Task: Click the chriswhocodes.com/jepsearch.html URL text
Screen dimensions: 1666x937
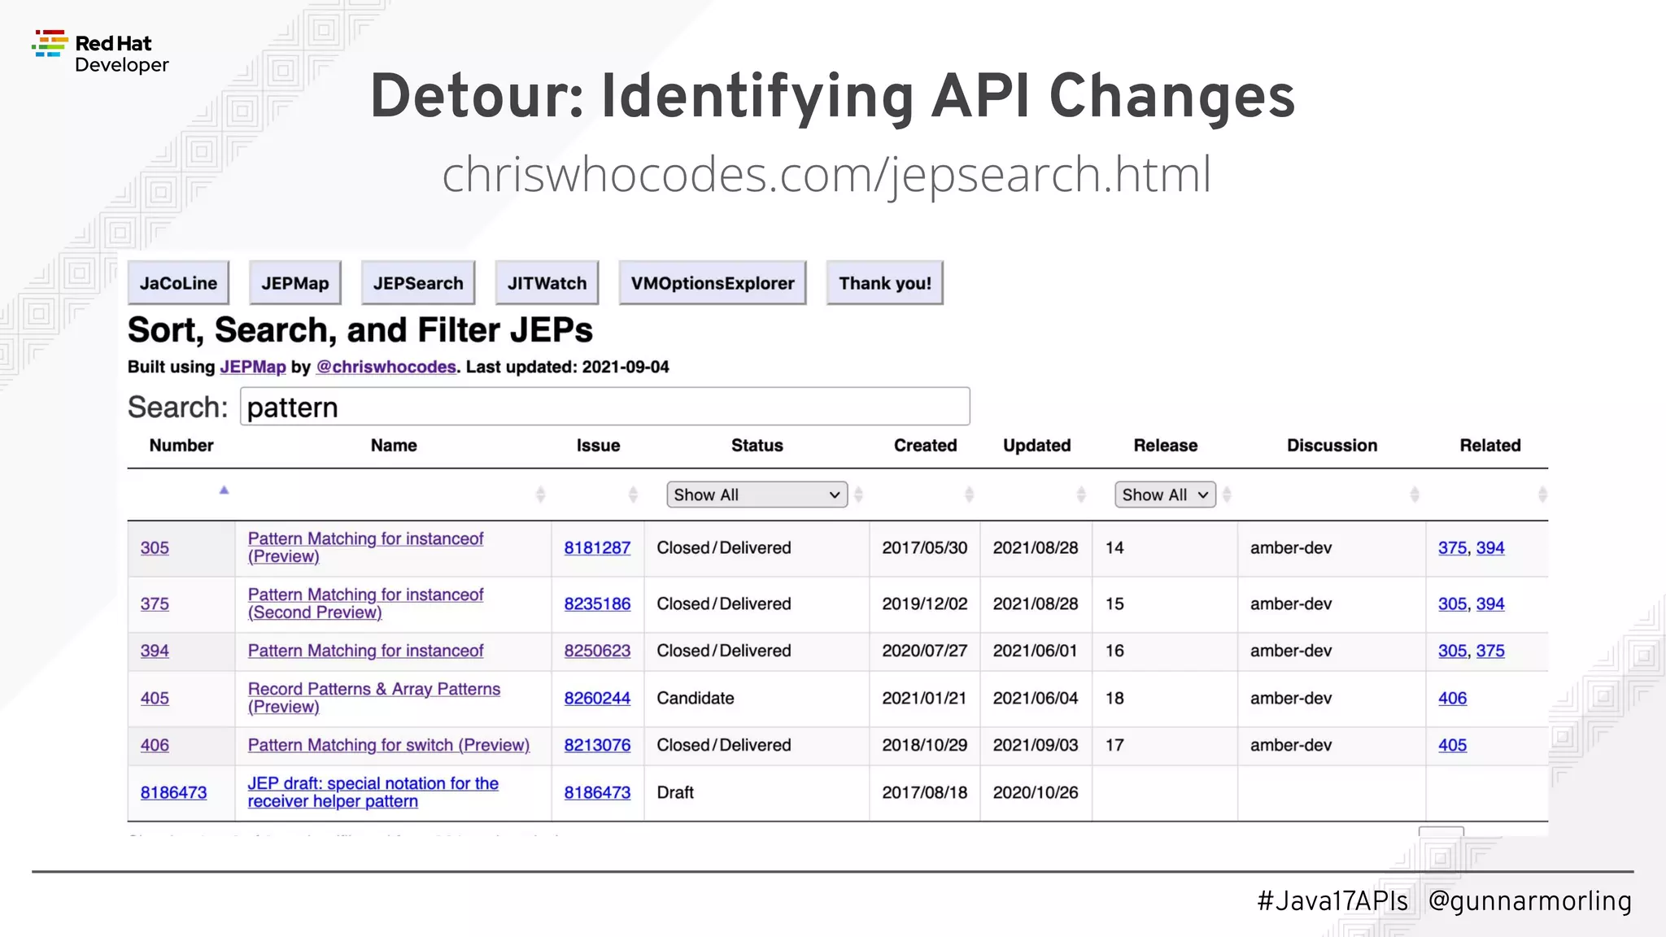Action: point(826,174)
